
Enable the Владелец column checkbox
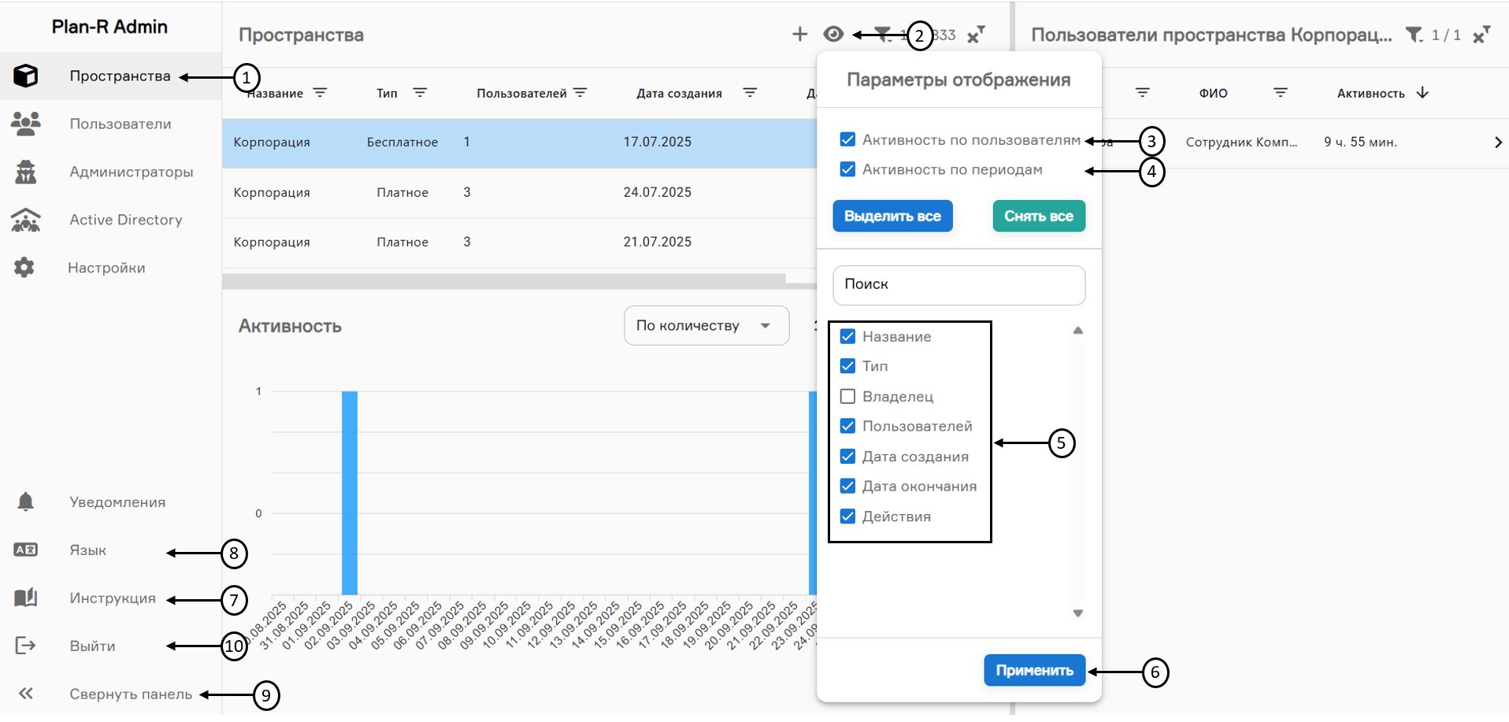pyautogui.click(x=847, y=396)
